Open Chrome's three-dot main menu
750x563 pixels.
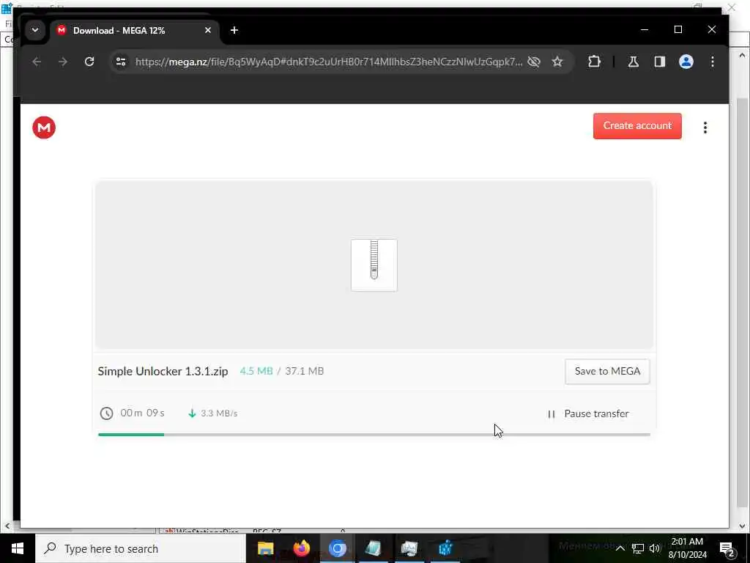click(712, 62)
